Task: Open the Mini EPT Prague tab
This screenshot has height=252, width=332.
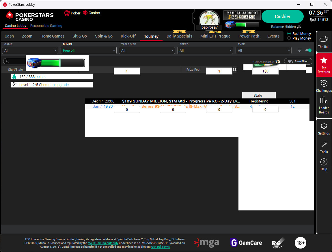Action: click(x=215, y=36)
